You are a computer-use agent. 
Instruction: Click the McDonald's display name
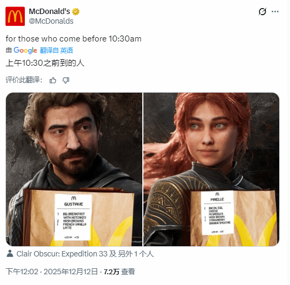[50, 11]
